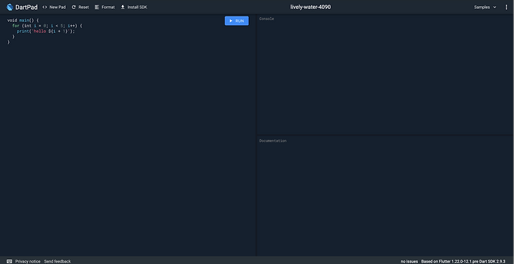Viewport: 514px width, 264px height.
Task: Open the Install SDK link
Action: click(134, 8)
